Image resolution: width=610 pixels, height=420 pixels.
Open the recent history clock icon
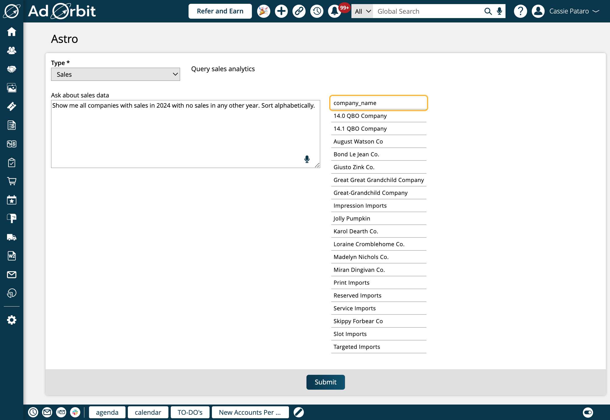pos(317,11)
